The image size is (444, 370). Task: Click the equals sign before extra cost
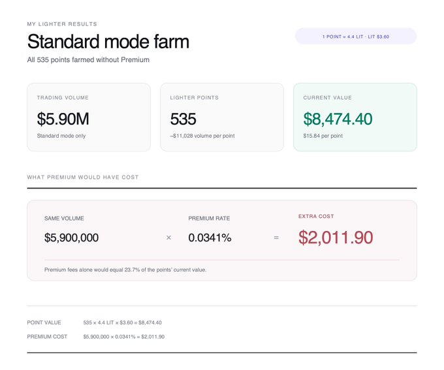coord(276,238)
